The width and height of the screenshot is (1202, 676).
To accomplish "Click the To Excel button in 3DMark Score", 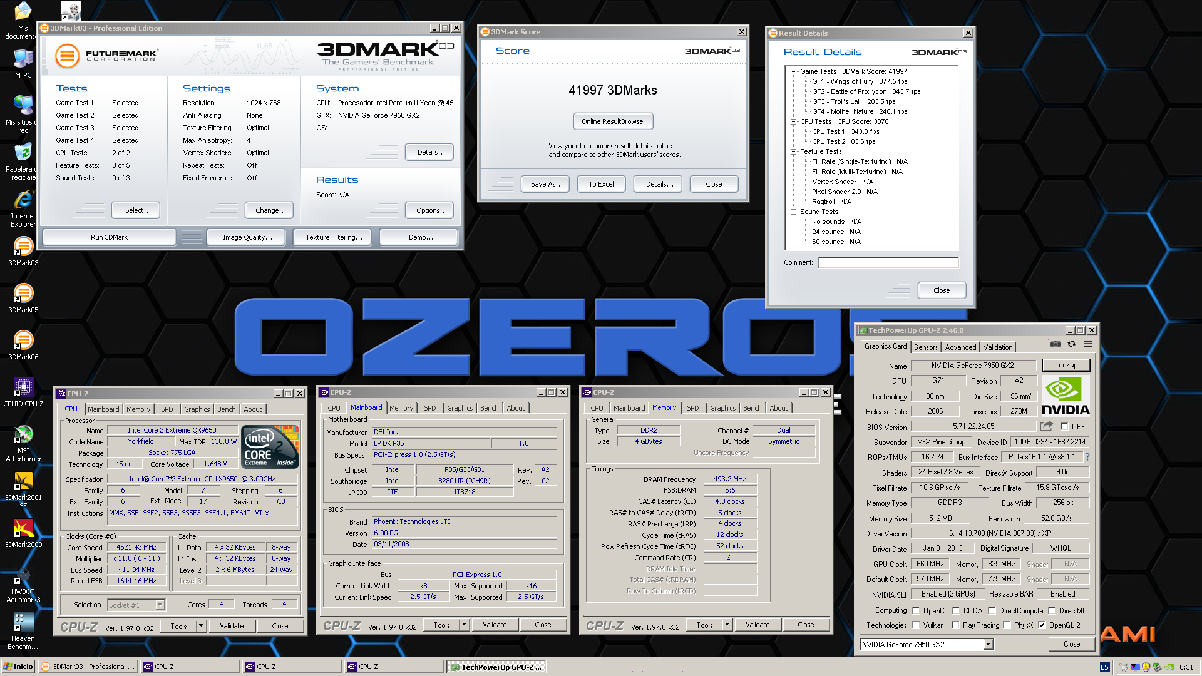I will coord(601,184).
